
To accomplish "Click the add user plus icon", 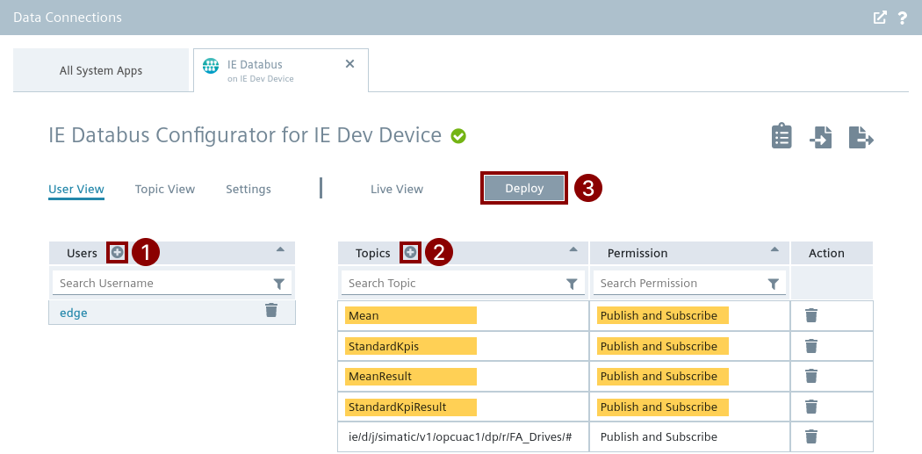I will 117,253.
